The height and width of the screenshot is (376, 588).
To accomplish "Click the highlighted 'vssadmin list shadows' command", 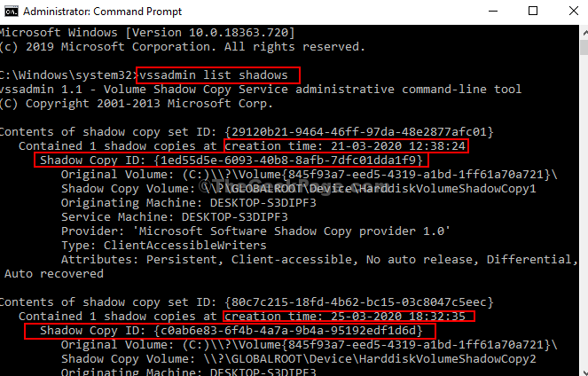I will pyautogui.click(x=217, y=75).
